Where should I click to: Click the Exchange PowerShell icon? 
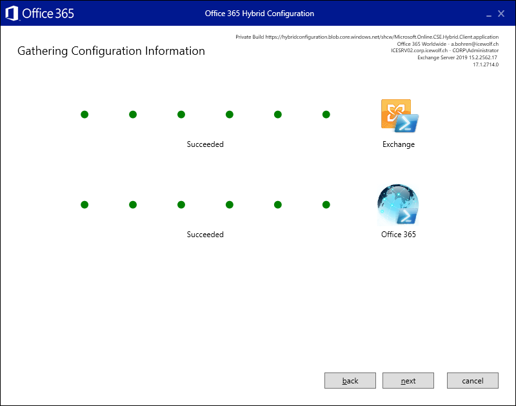tap(399, 116)
